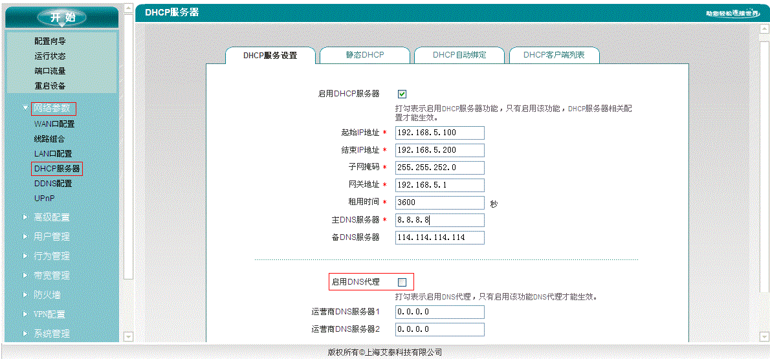This screenshot has width=770, height=359.
Task: Switch to the DHCP客户端列表 tab
Action: [x=554, y=55]
